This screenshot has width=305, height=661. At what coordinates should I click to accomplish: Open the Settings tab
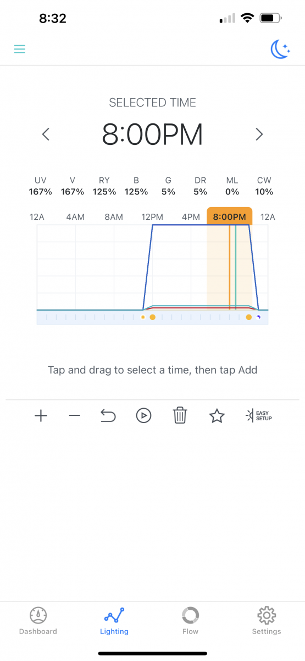[x=267, y=621]
